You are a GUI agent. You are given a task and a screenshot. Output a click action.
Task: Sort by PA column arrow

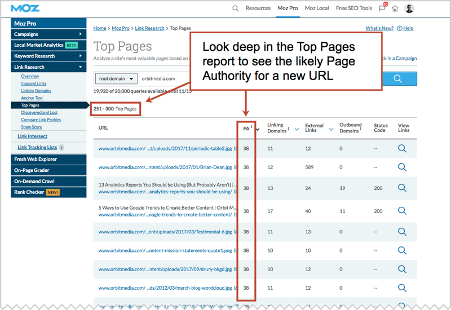click(x=258, y=130)
